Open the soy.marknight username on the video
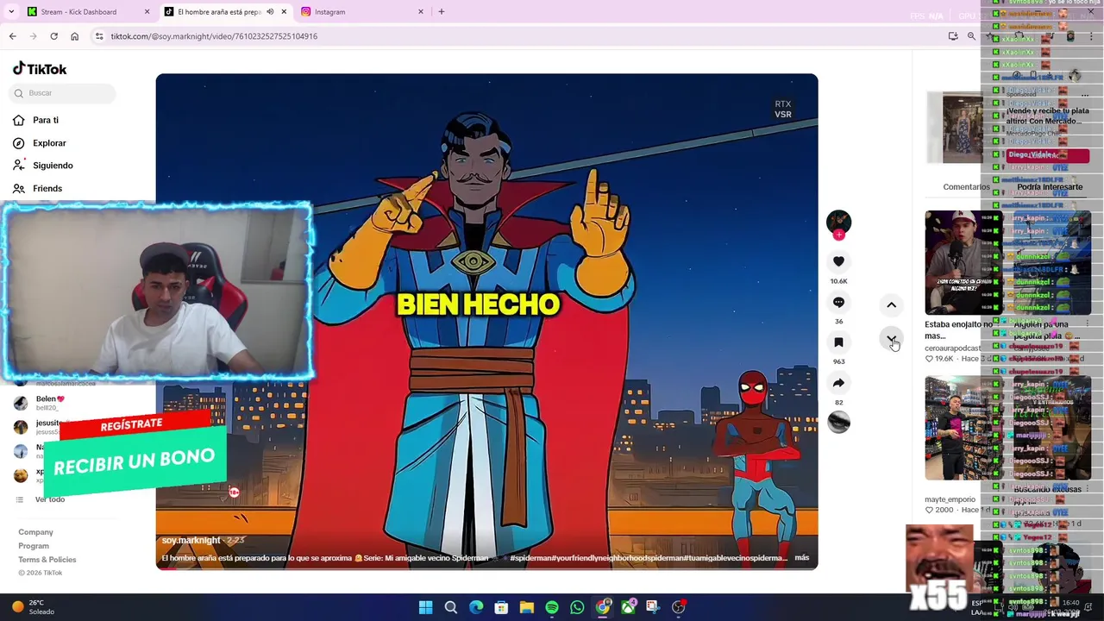The image size is (1104, 621). [x=191, y=541]
